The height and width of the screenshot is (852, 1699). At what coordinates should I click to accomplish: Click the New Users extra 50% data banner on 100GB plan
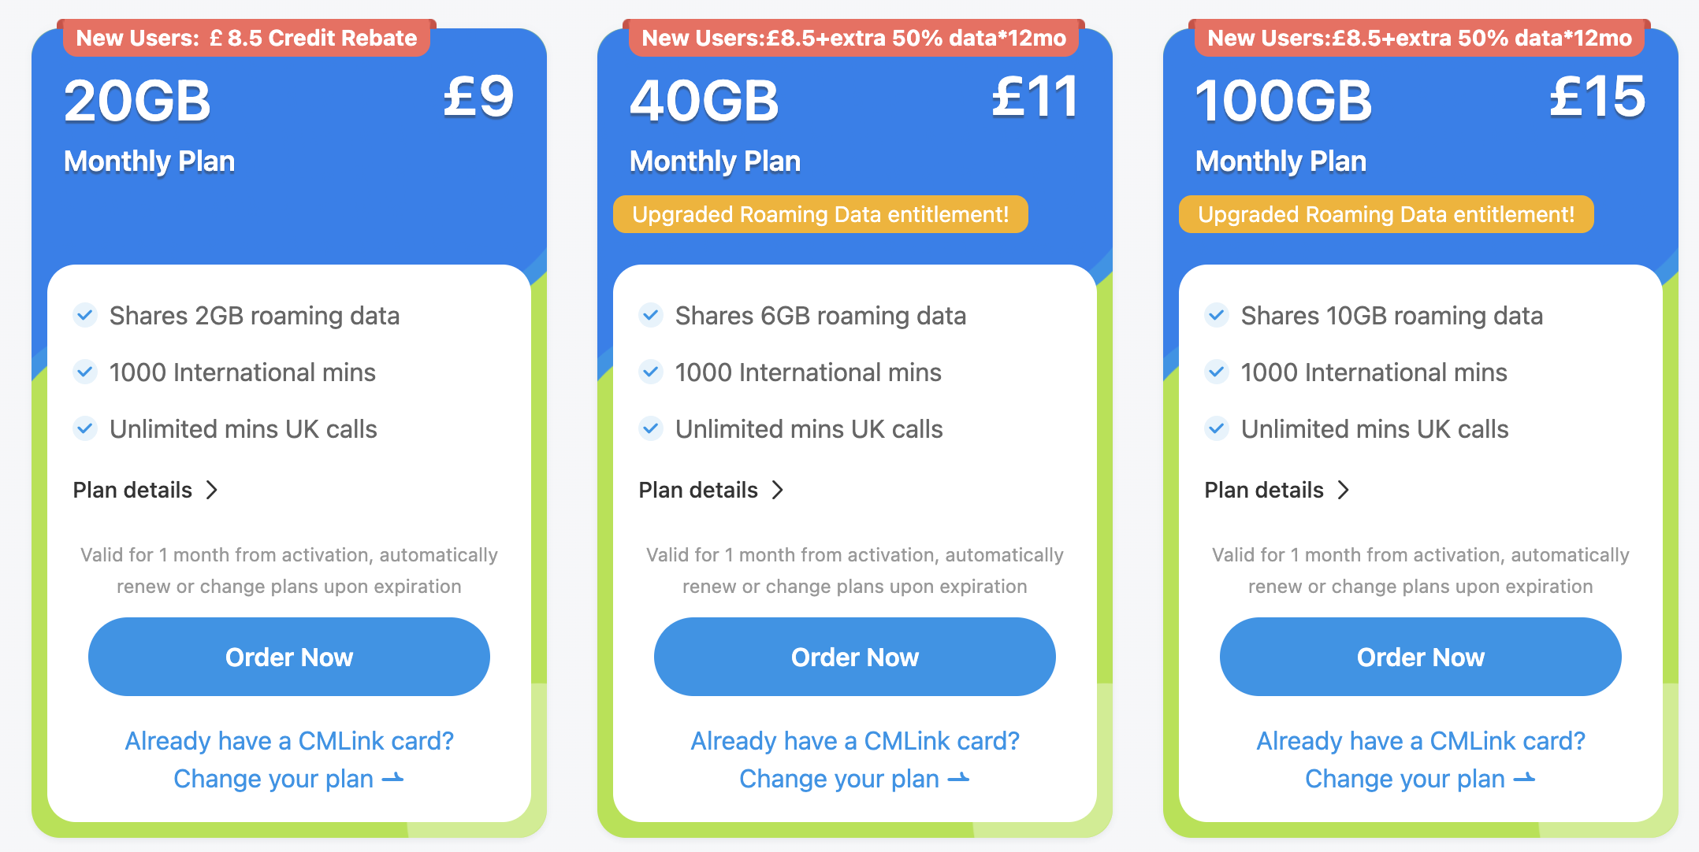pyautogui.click(x=1419, y=38)
